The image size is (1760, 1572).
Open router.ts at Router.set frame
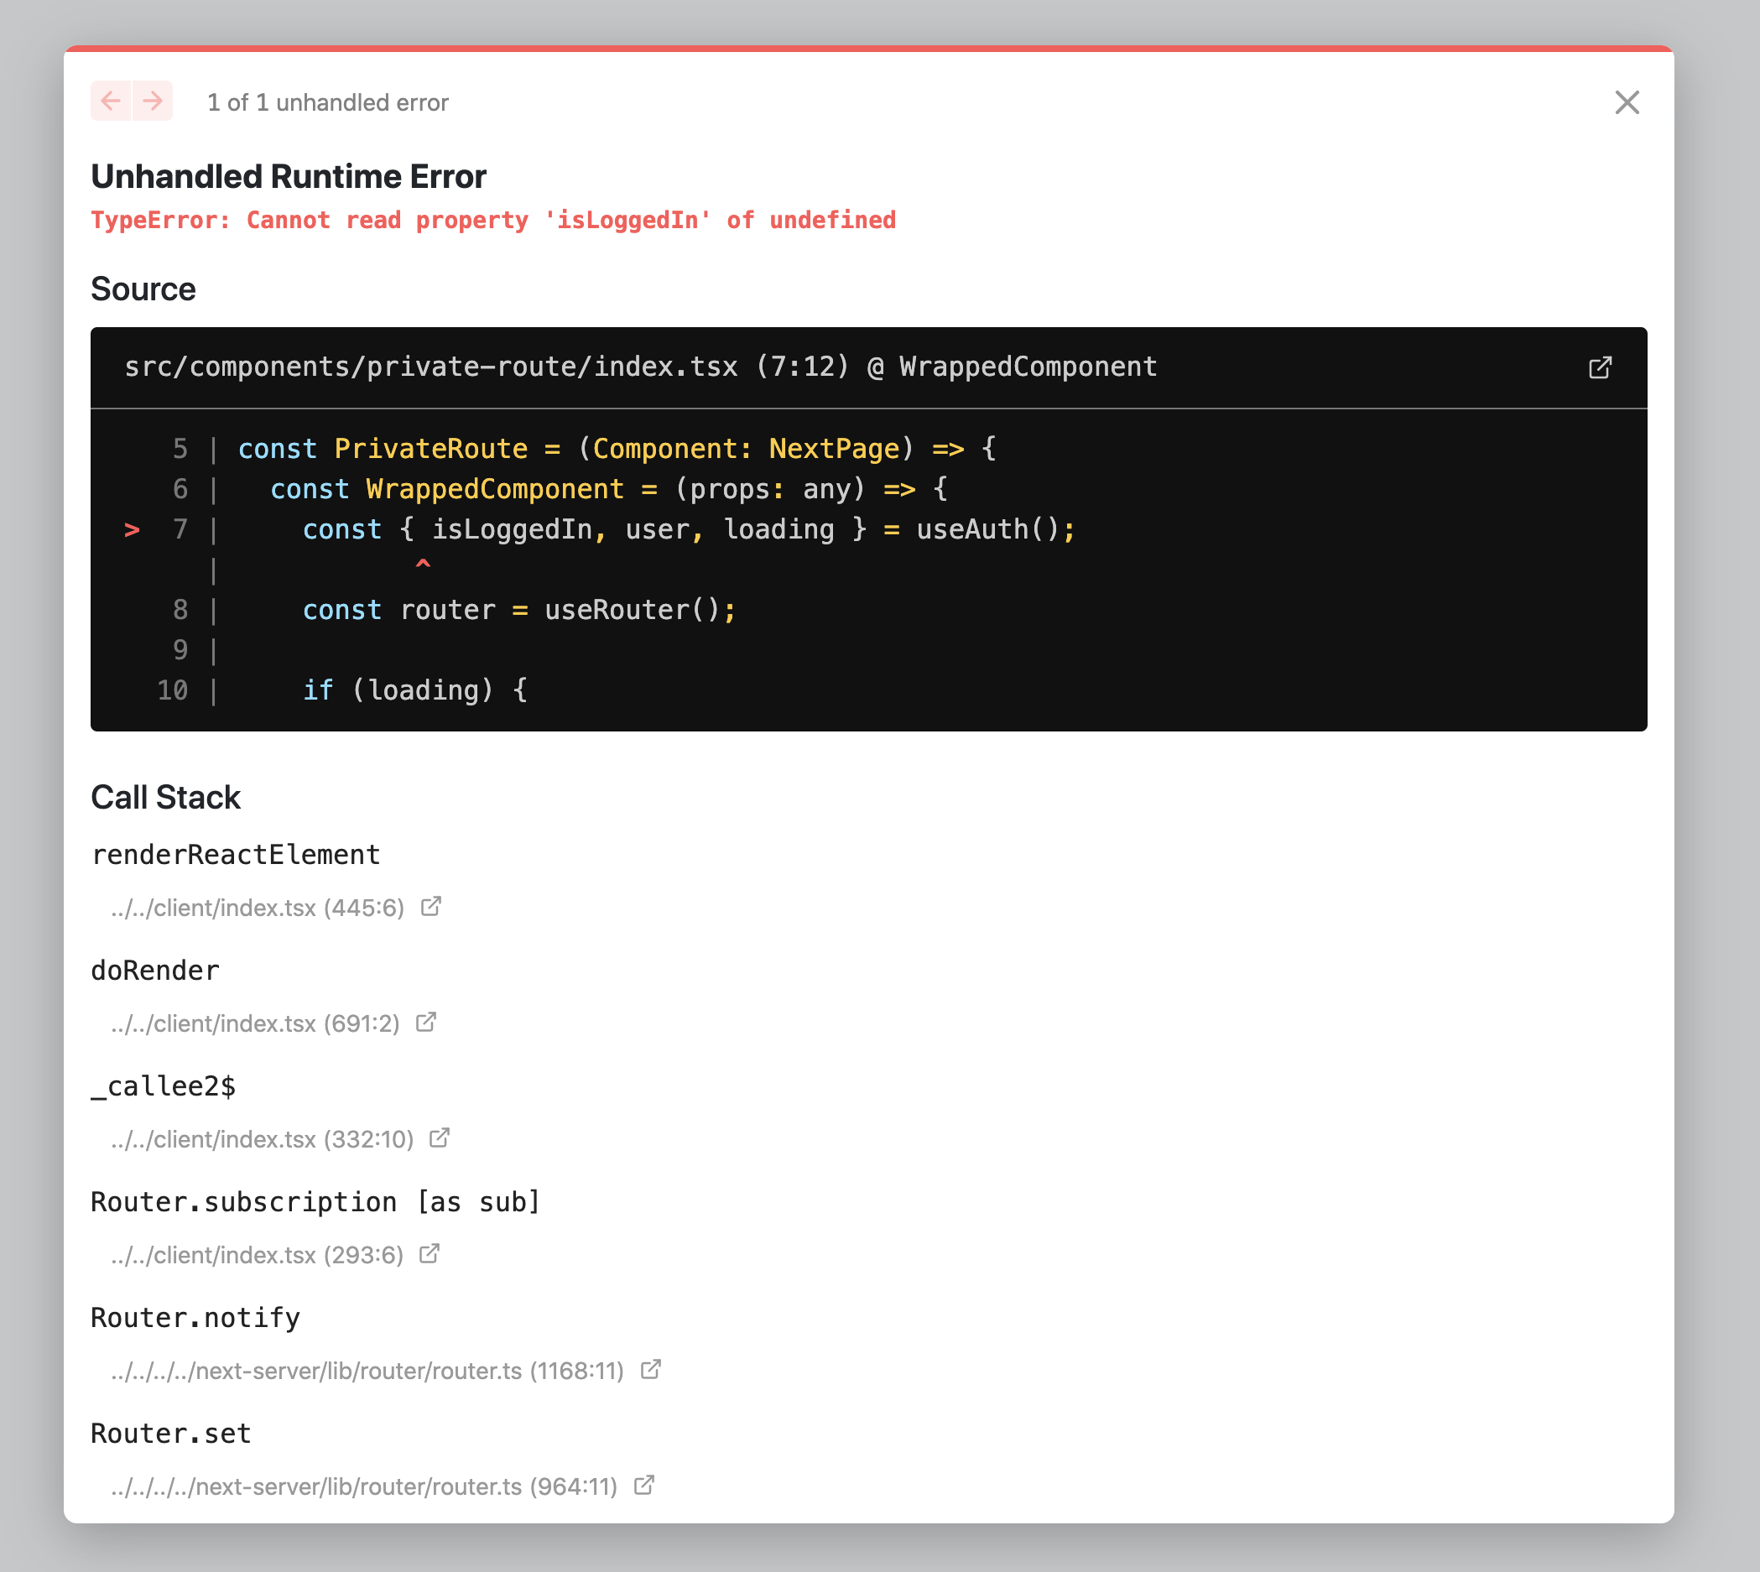(643, 1485)
